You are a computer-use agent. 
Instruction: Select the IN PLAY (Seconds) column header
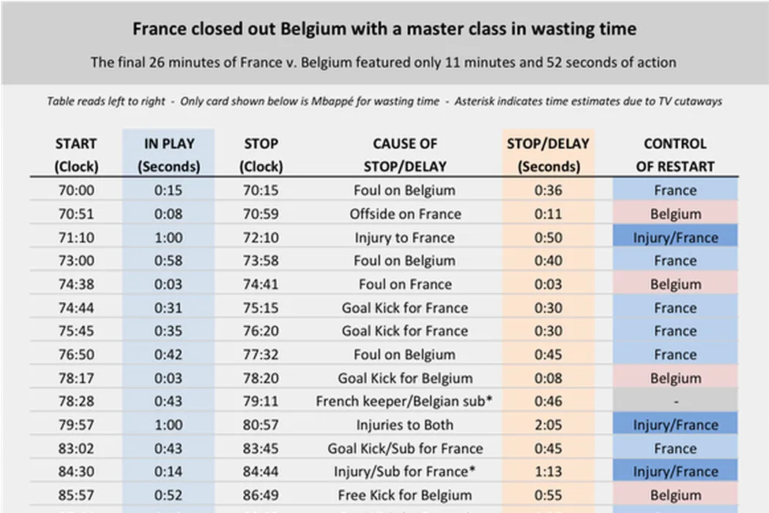click(x=168, y=155)
